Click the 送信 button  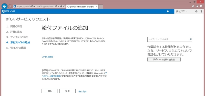(67, 91)
